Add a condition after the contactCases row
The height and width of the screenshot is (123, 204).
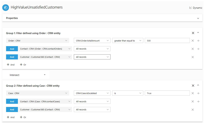point(198,101)
